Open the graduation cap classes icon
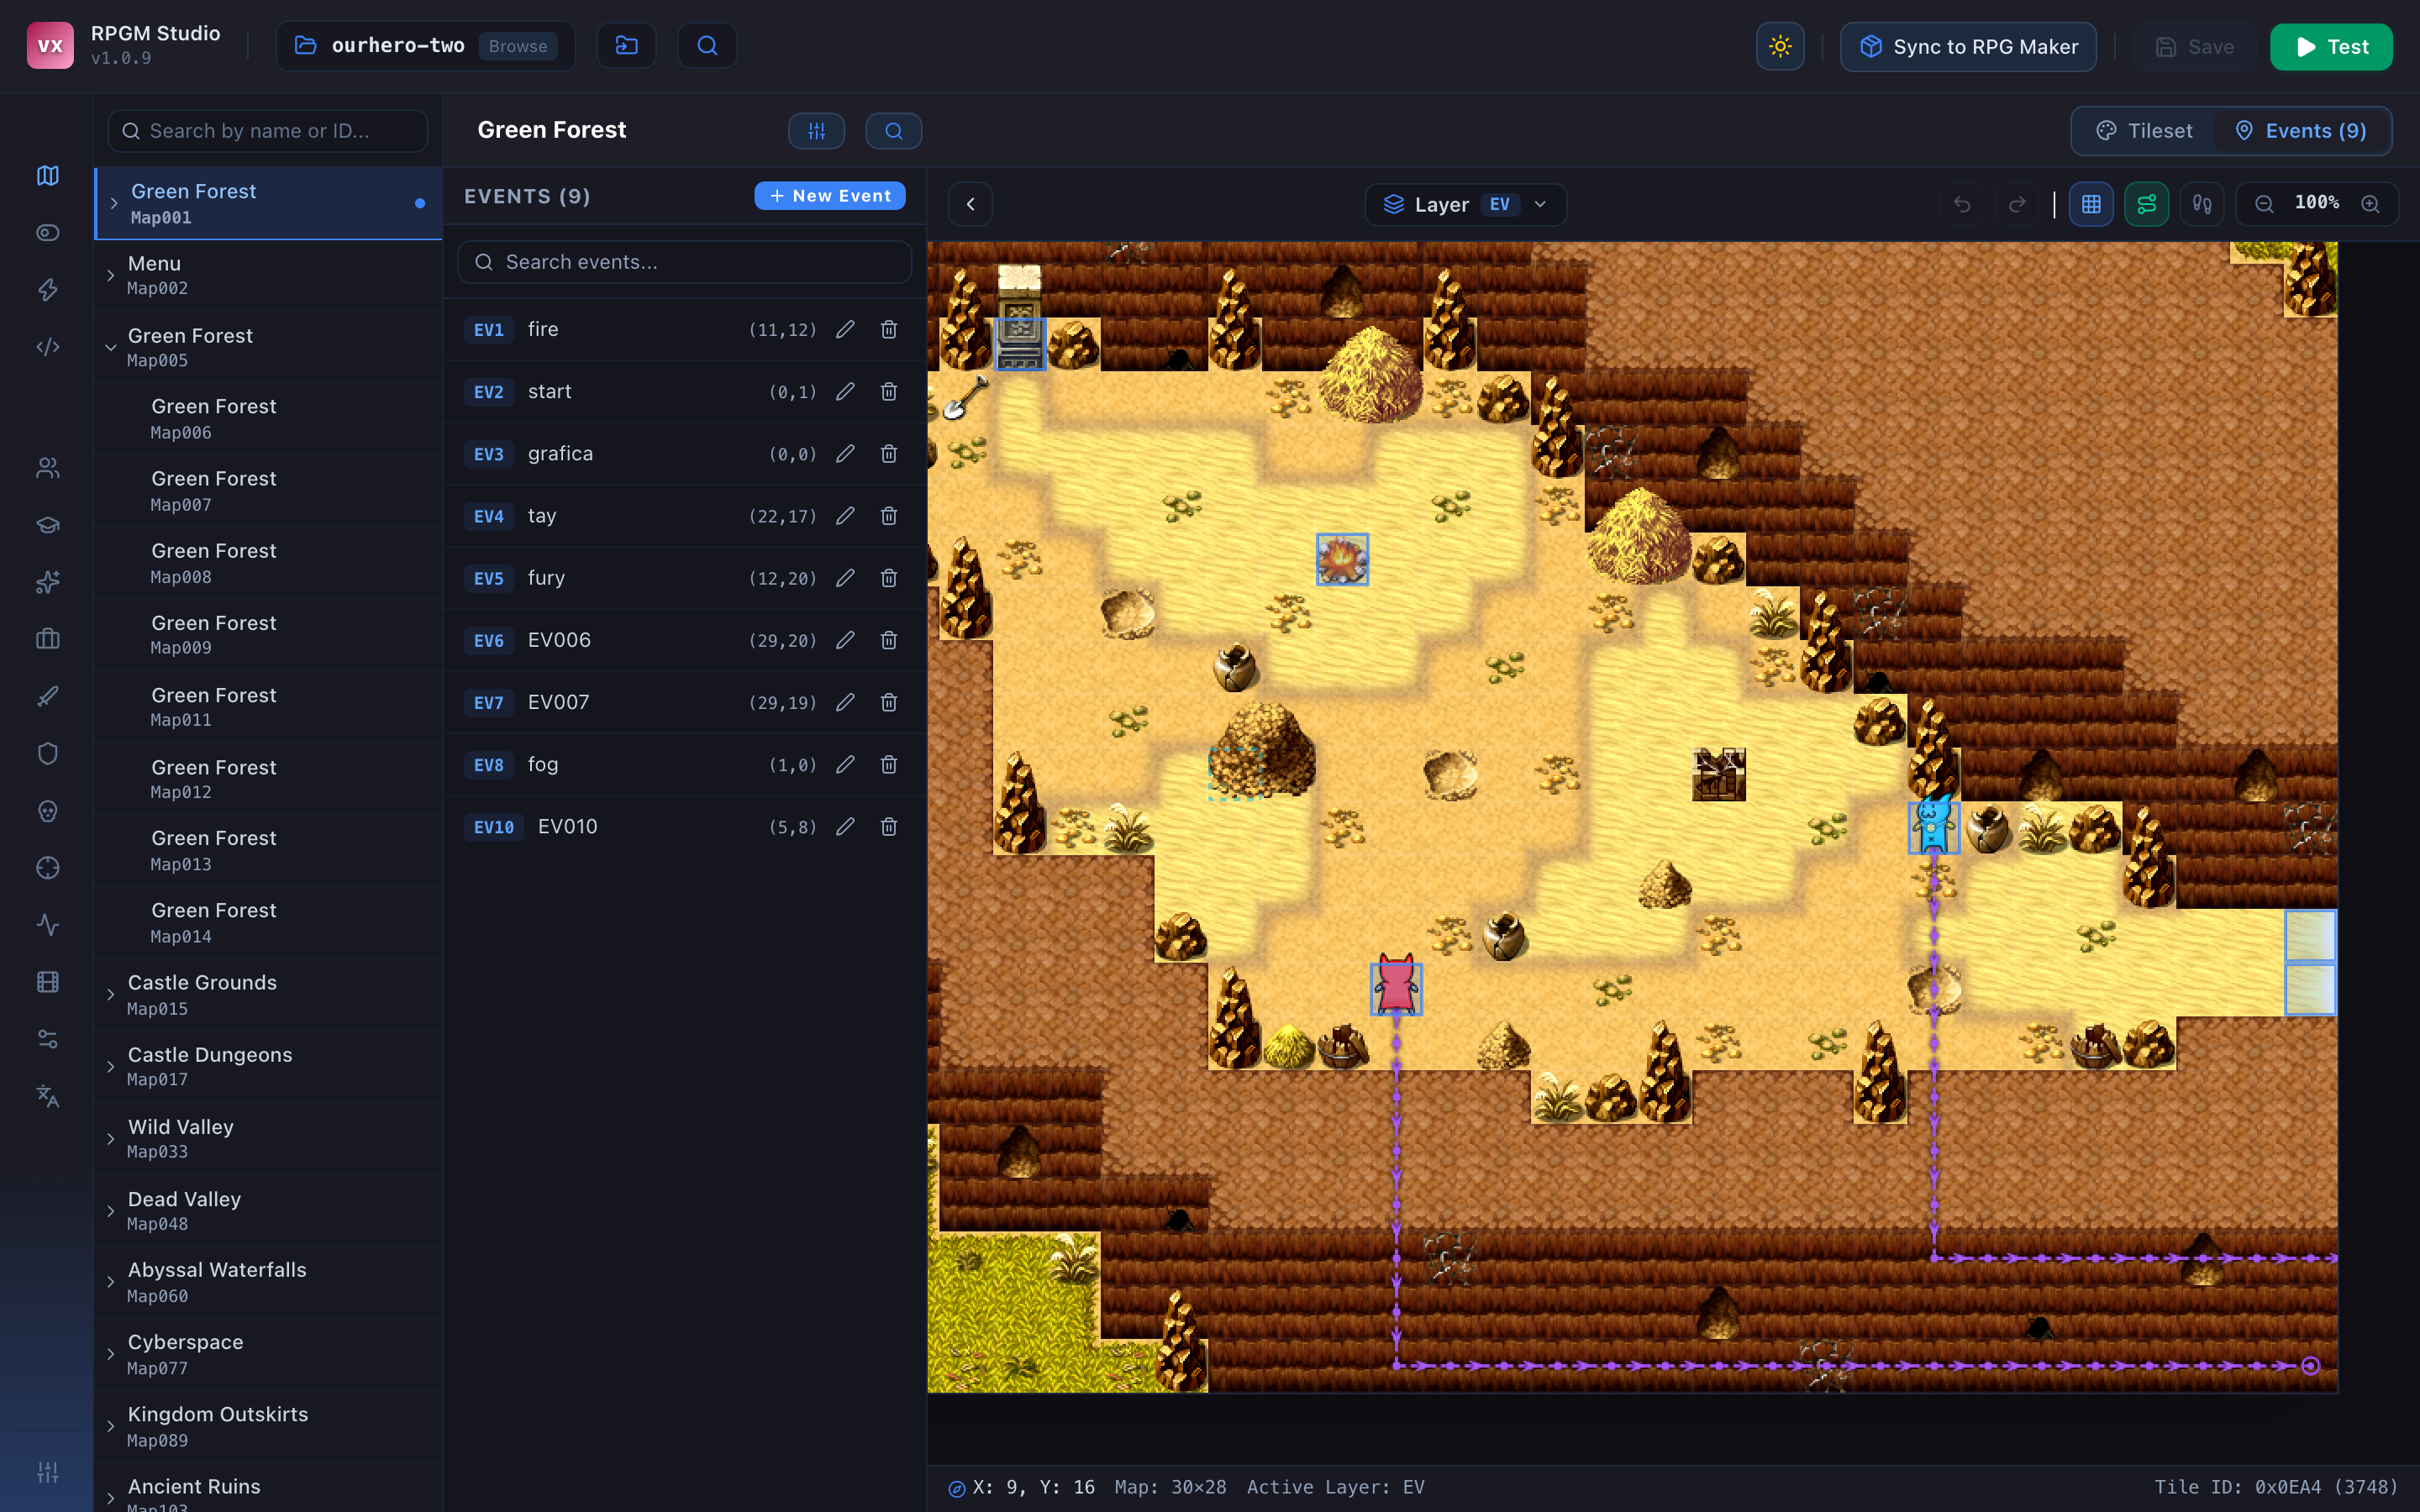The image size is (2420, 1512). click(47, 525)
